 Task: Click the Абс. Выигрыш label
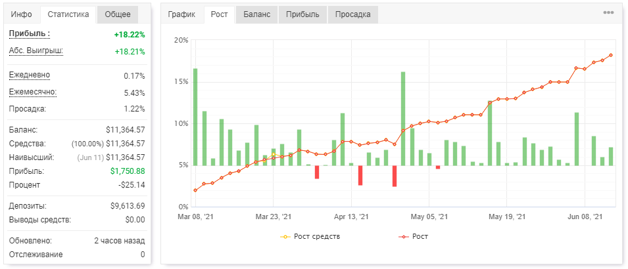pyautogui.click(x=36, y=51)
